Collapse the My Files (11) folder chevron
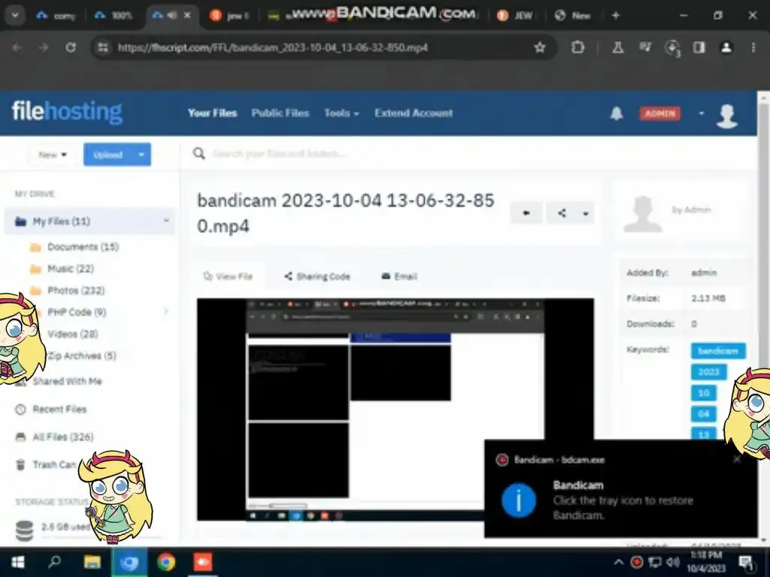The height and width of the screenshot is (577, 770). 166,221
